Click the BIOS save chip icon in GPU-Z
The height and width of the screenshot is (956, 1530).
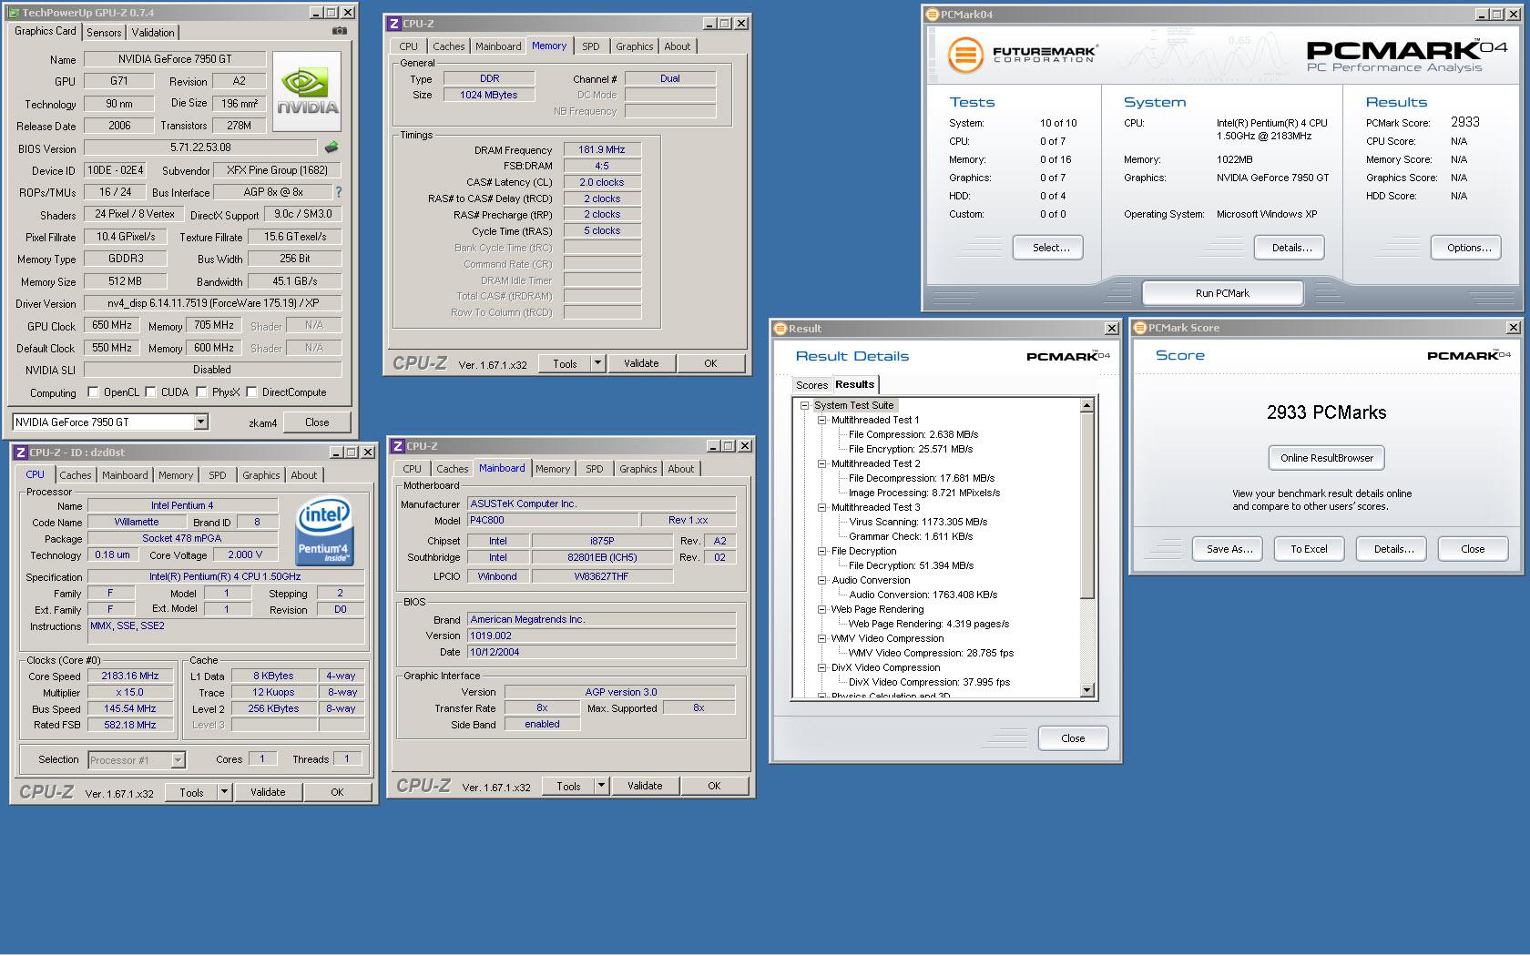click(331, 147)
